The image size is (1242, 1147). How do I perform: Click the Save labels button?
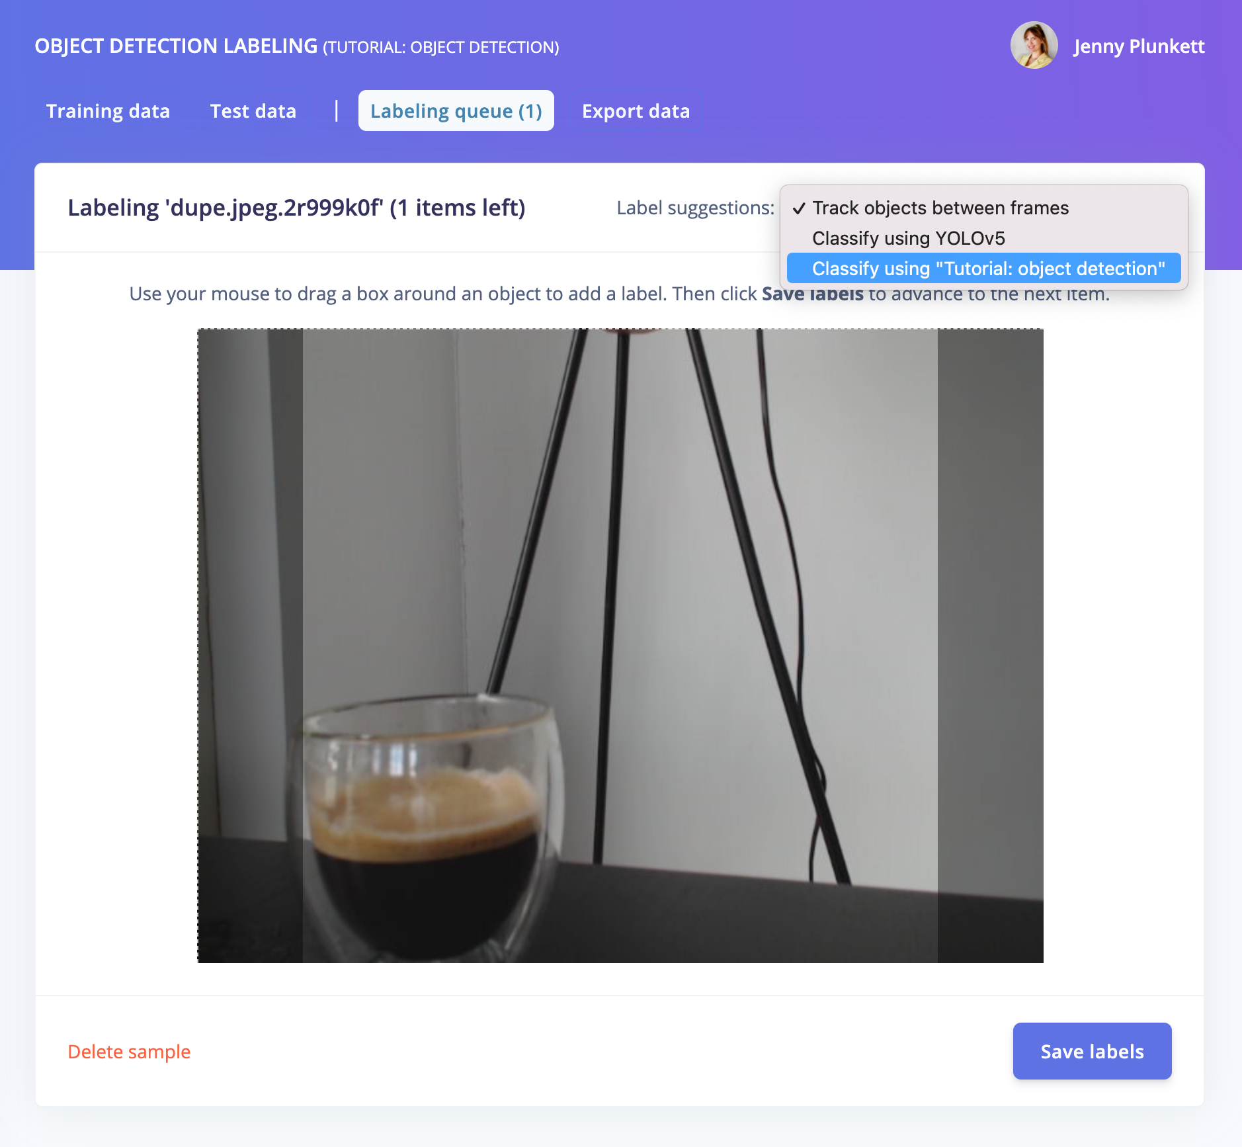point(1092,1051)
